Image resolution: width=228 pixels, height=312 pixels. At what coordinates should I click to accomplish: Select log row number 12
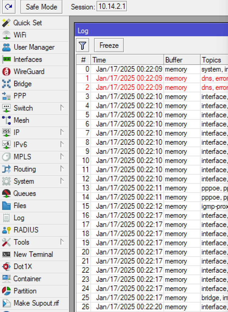152,179
